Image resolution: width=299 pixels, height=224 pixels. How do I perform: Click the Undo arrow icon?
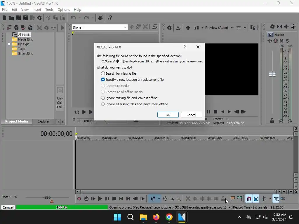click(73, 18)
